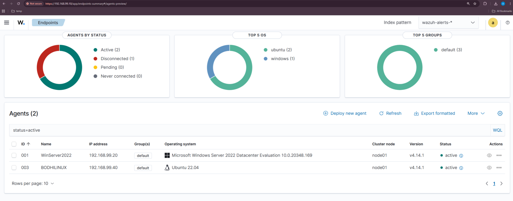
Task: Open user avatar menu labeled a
Action: coord(493,23)
